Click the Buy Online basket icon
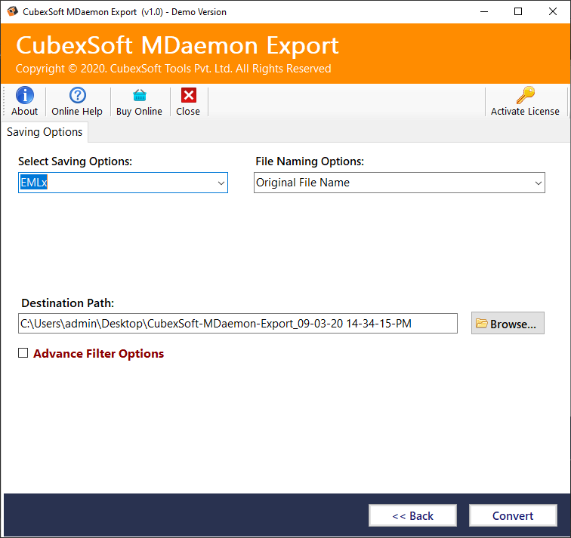 [139, 96]
